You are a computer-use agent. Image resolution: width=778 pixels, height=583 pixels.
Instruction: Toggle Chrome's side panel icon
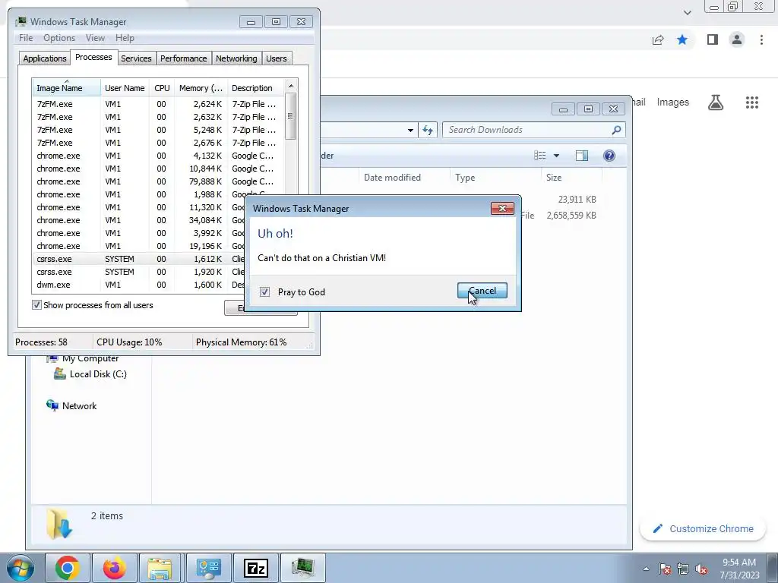click(713, 39)
